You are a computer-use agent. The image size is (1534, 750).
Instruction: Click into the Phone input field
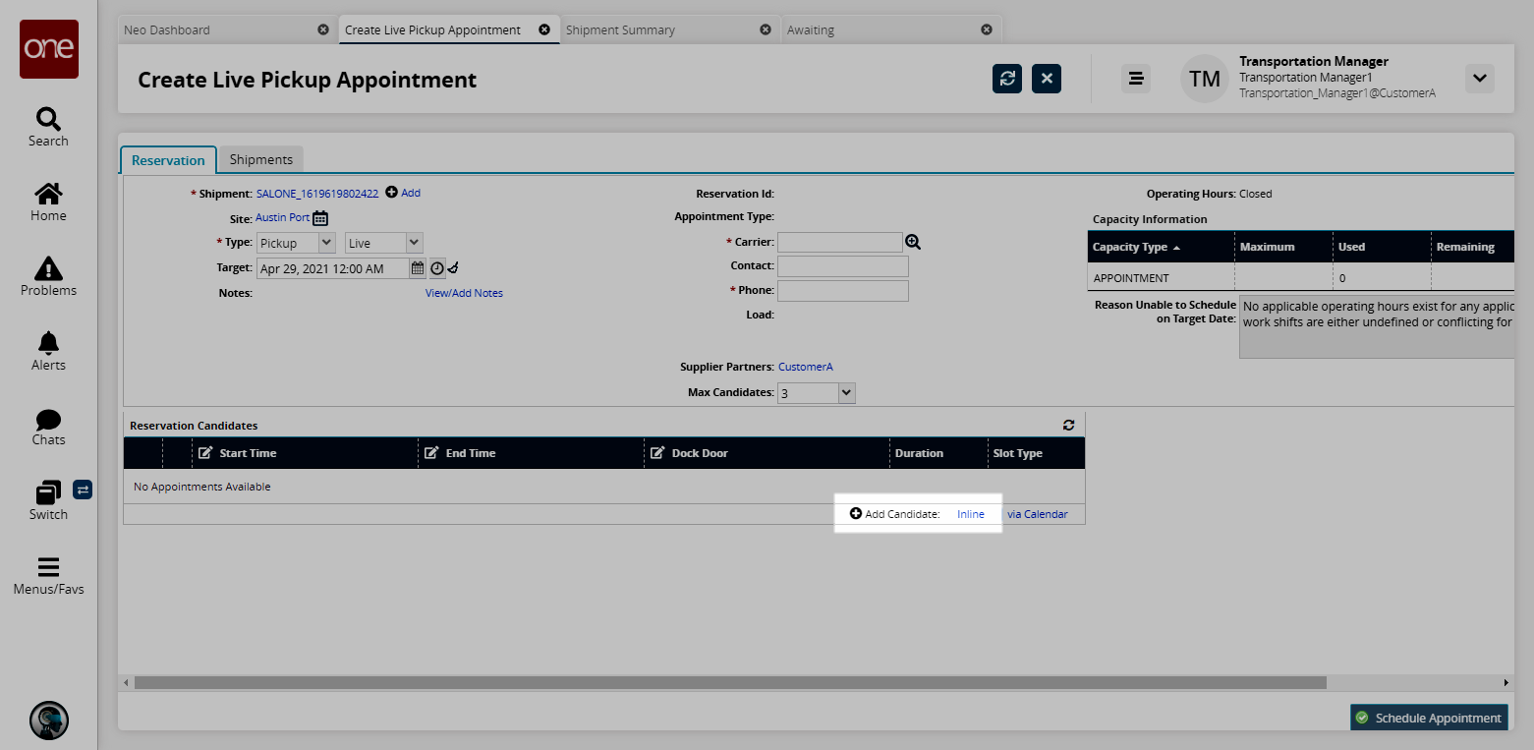[842, 291]
